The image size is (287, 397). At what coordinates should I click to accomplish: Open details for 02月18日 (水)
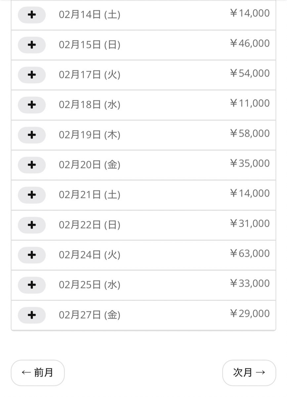pos(32,105)
